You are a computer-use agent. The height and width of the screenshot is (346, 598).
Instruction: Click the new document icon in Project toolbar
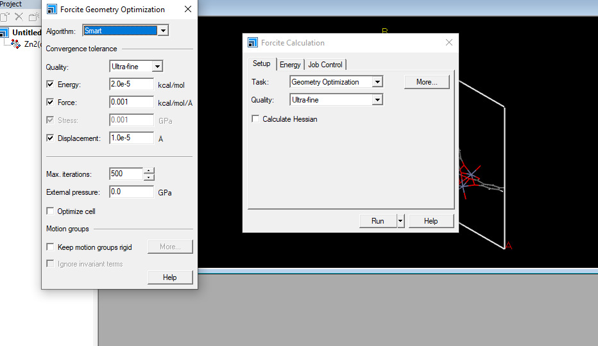pos(4,17)
